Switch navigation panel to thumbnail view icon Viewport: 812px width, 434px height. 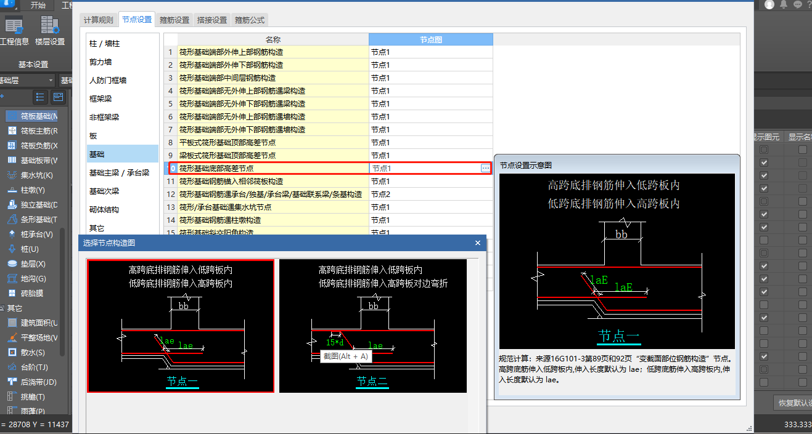pyautogui.click(x=58, y=97)
